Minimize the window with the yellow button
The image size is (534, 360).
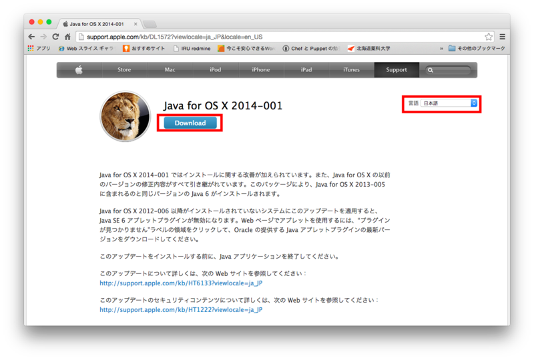tap(40, 22)
